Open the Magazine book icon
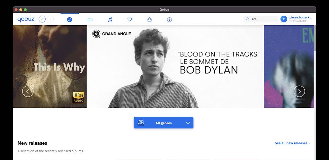Viewport: 329px width, 160px height. (x=90, y=20)
